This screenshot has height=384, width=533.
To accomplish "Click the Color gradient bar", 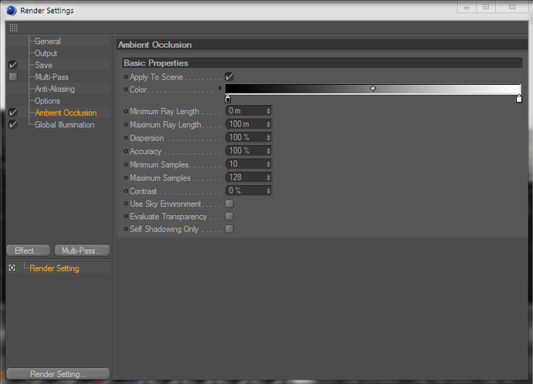I will [373, 89].
